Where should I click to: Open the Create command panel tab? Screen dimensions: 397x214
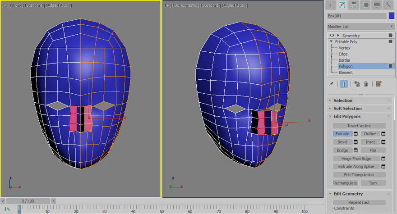point(331,5)
